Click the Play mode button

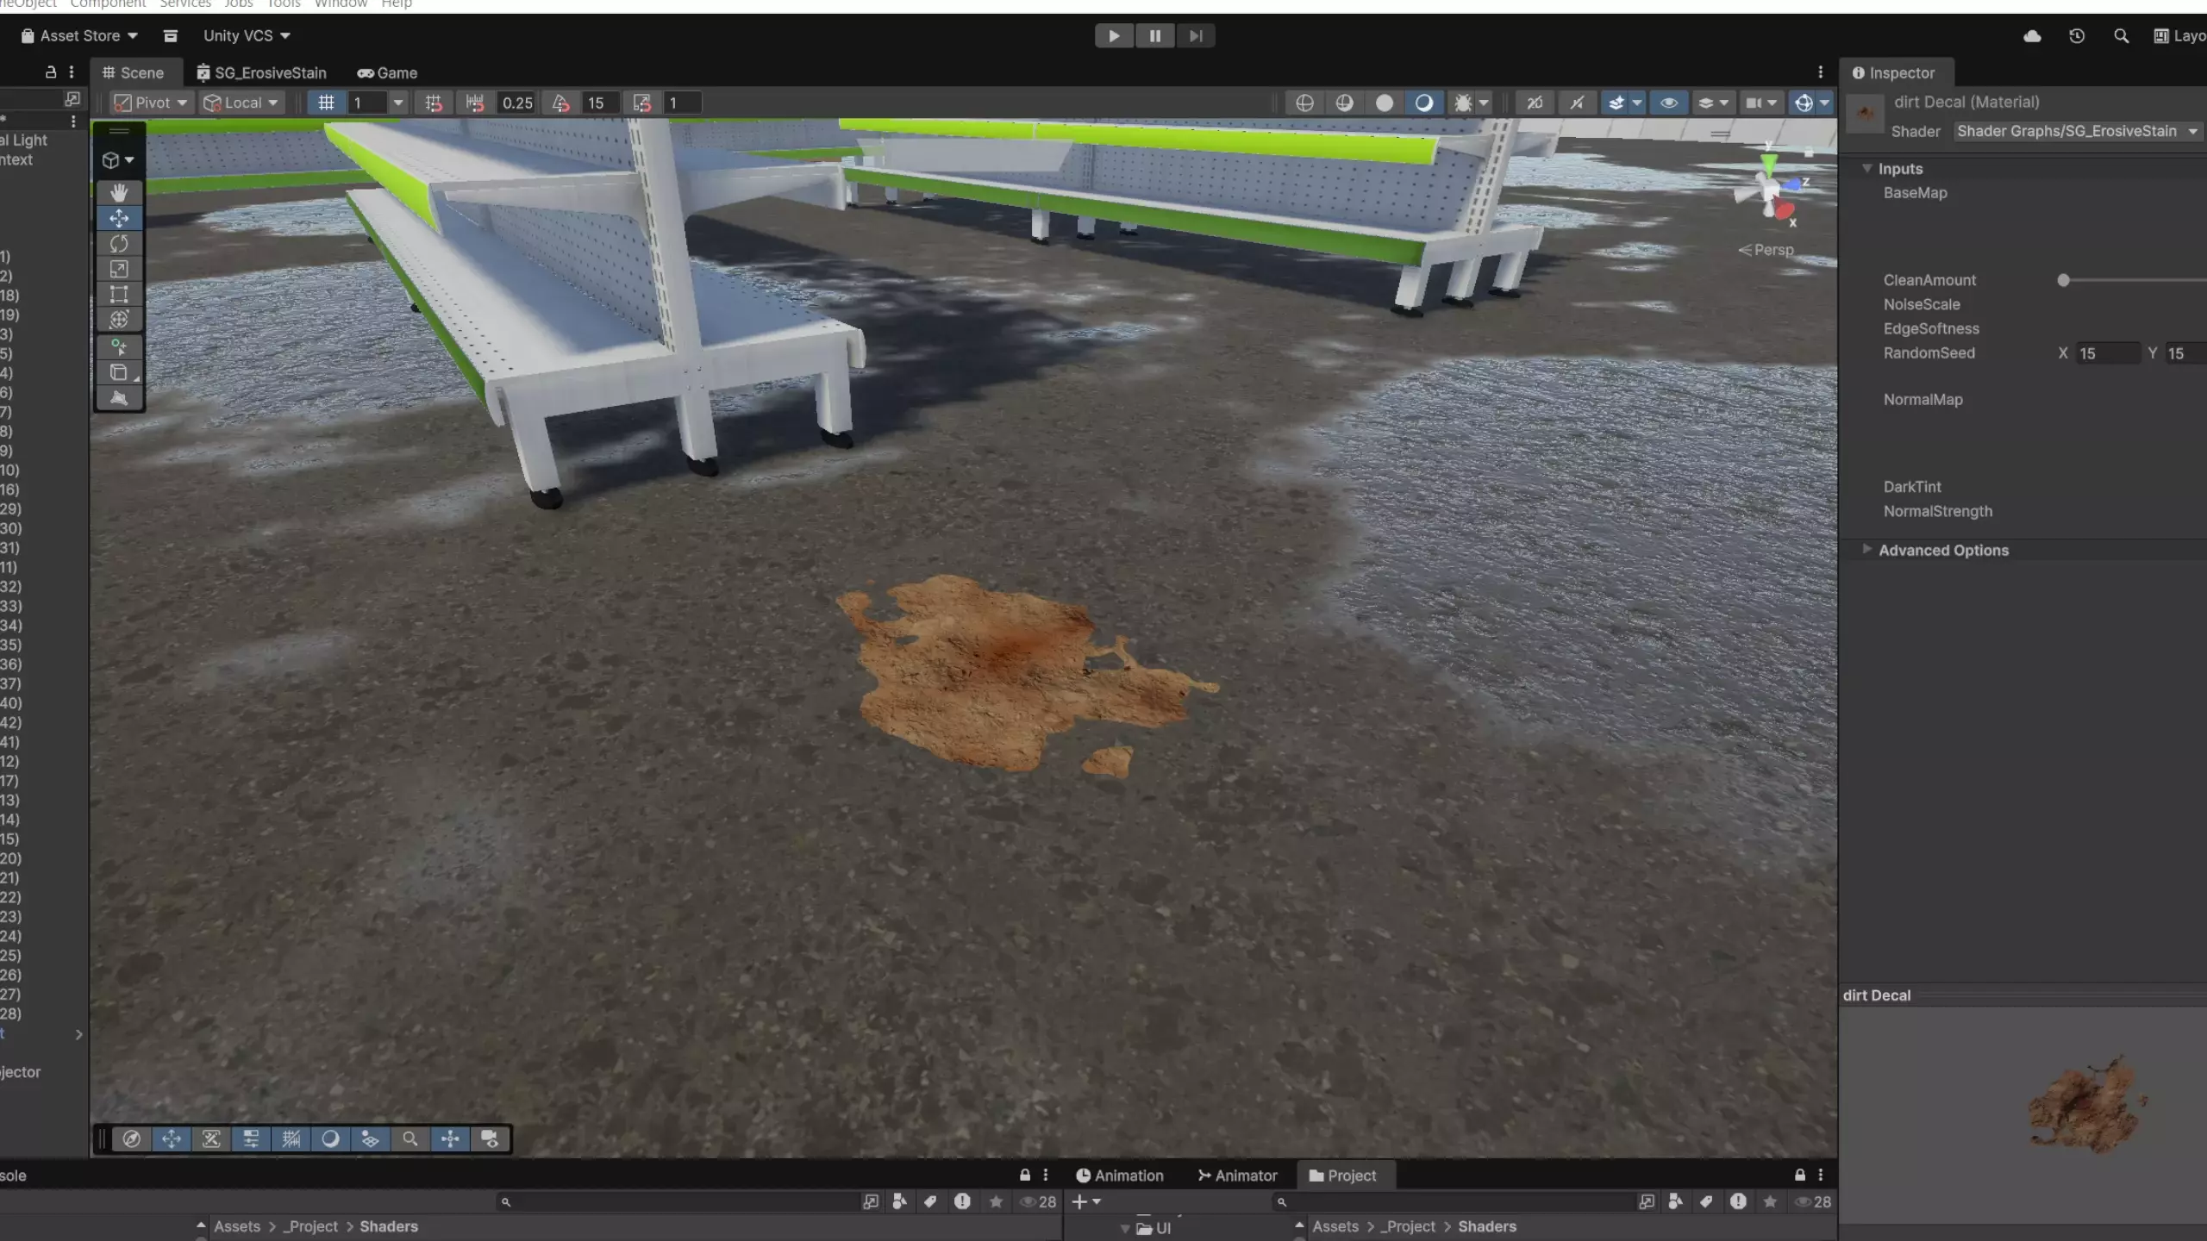pos(1114,36)
